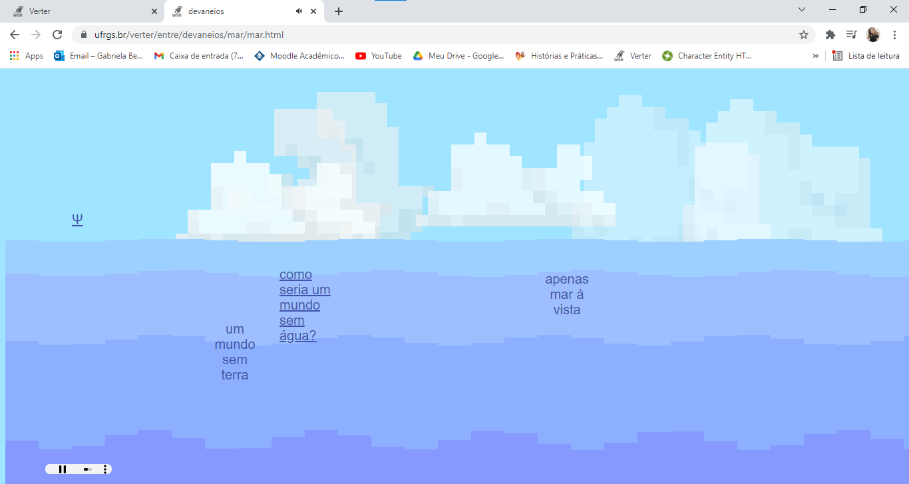This screenshot has width=909, height=484.
Task: Select the text 'apenas mar à vista'
Action: pyautogui.click(x=567, y=294)
